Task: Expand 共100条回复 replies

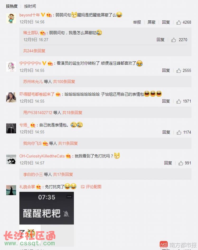Action: [64, 82]
